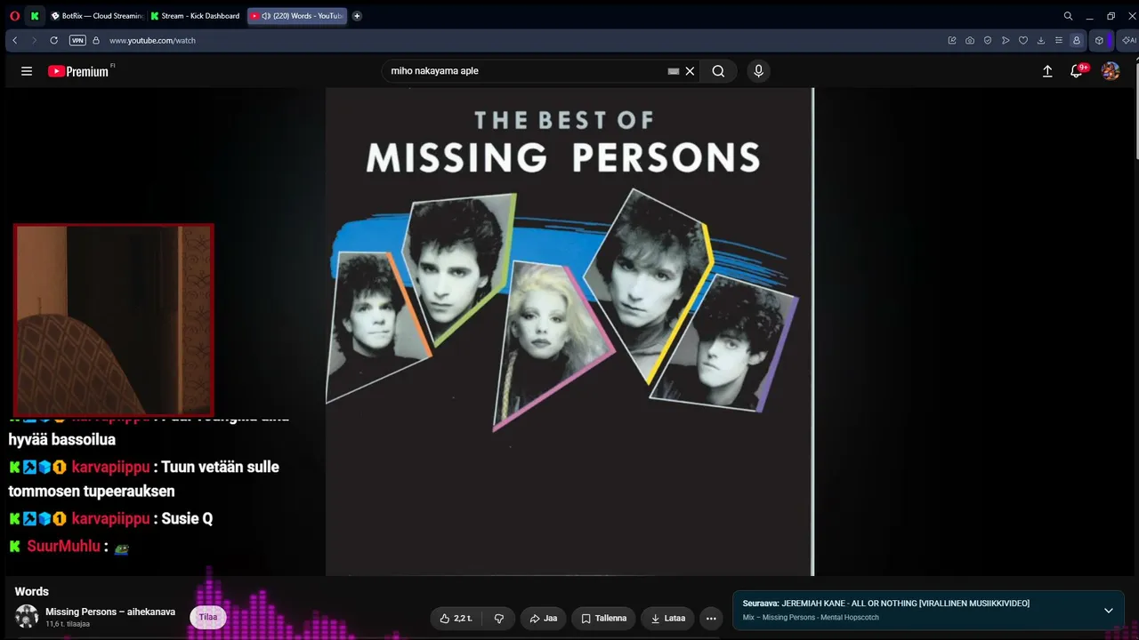Image resolution: width=1139 pixels, height=640 pixels.
Task: Click the video title Words
Action: tap(32, 591)
